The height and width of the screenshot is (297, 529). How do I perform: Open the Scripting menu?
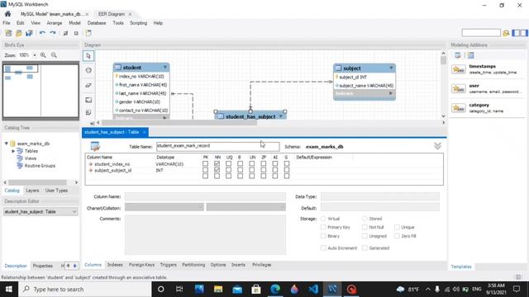pos(138,23)
